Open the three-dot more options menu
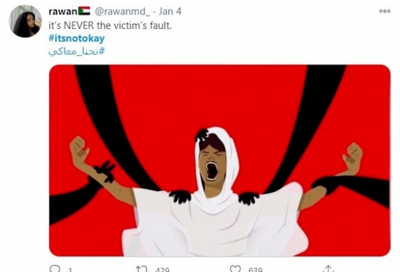Image resolution: width=400 pixels, height=272 pixels. (x=385, y=11)
